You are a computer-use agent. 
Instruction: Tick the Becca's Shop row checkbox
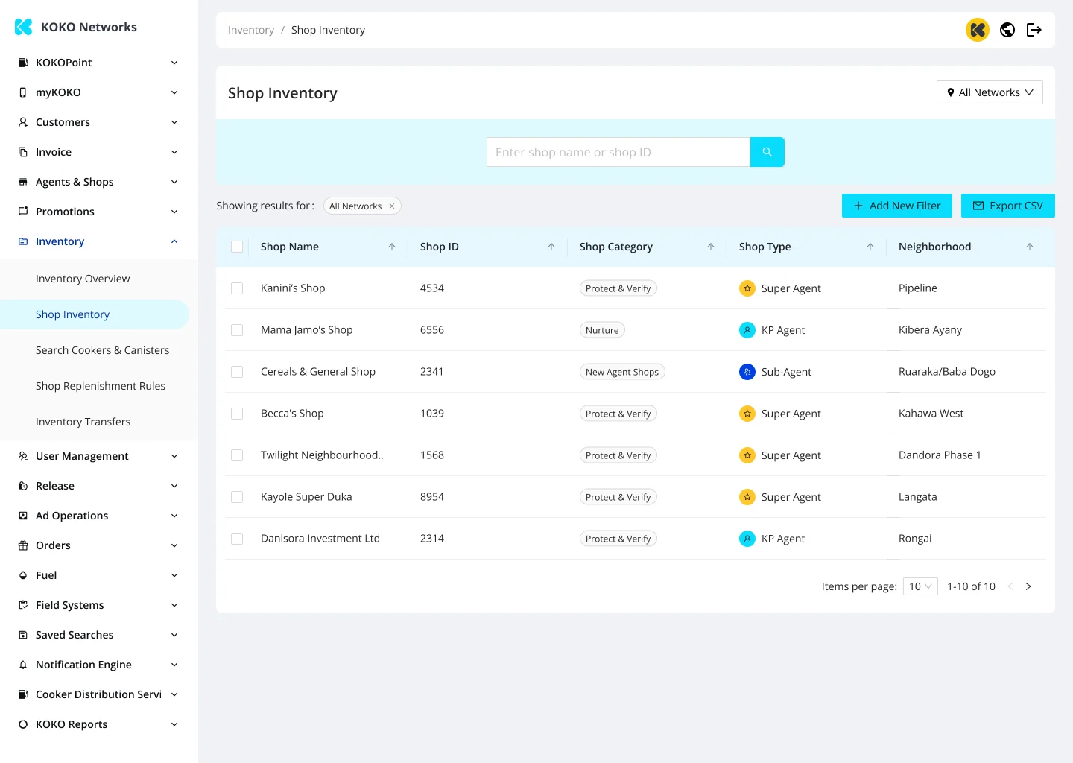coord(237,414)
